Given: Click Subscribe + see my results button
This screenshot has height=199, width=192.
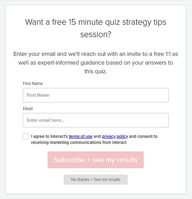Looking at the screenshot, I should tap(96, 160).
